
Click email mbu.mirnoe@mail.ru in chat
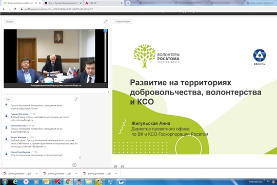pyautogui.click(x=22, y=120)
